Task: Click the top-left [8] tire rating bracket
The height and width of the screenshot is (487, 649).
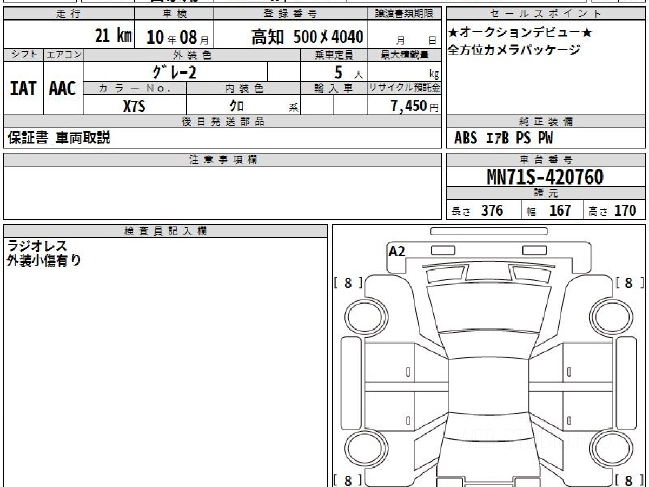Action: [x=348, y=283]
